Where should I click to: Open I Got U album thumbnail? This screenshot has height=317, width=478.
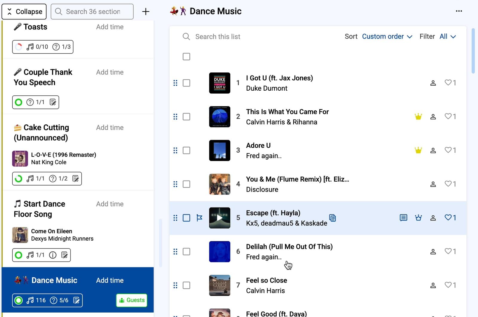coord(220,83)
